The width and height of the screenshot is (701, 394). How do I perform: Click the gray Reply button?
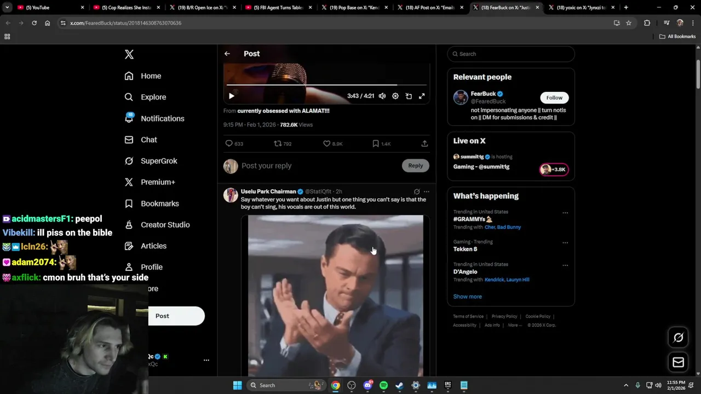coord(416,166)
